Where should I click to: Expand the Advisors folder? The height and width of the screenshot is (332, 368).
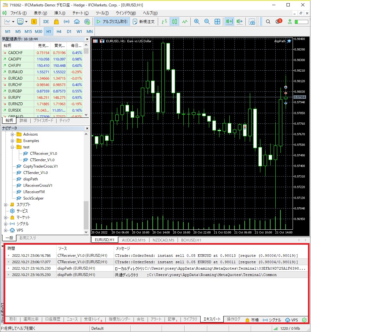(x=12, y=134)
